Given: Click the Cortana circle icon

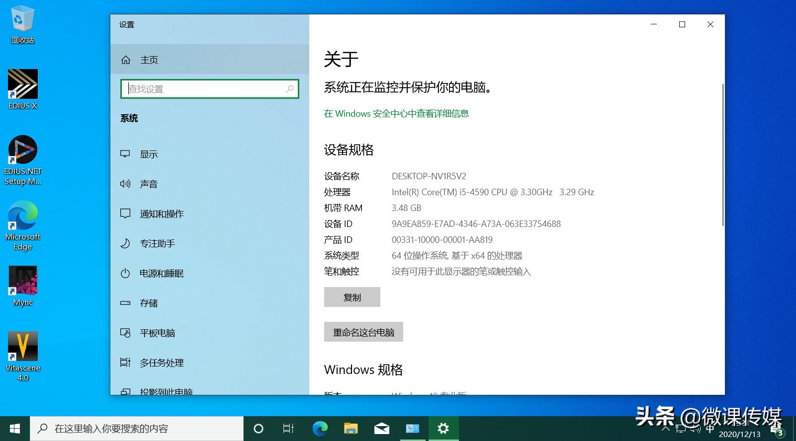Looking at the screenshot, I should pyautogui.click(x=258, y=428).
